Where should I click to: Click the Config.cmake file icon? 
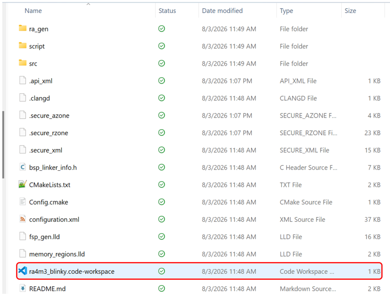click(23, 202)
